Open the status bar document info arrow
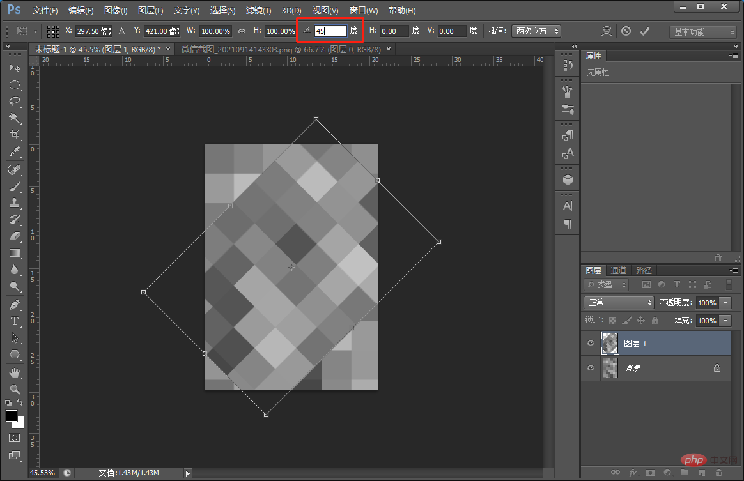 (187, 473)
